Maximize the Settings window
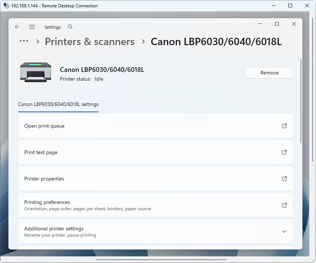Viewport: 316px width, 263px height. click(277, 24)
